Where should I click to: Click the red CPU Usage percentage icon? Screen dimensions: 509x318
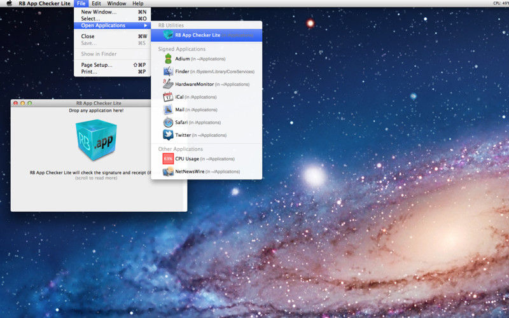[168, 158]
